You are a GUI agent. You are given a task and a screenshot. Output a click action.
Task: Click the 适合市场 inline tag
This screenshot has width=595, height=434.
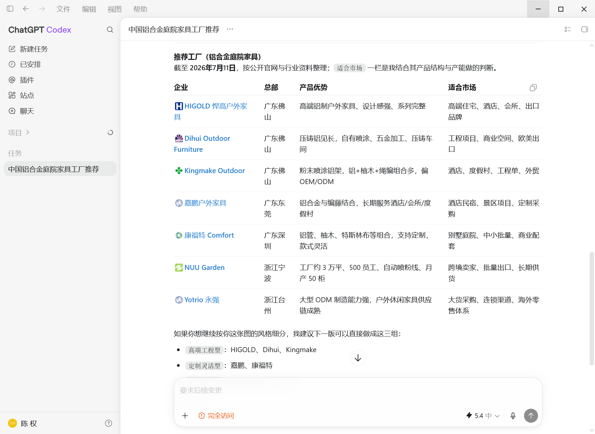(x=350, y=68)
